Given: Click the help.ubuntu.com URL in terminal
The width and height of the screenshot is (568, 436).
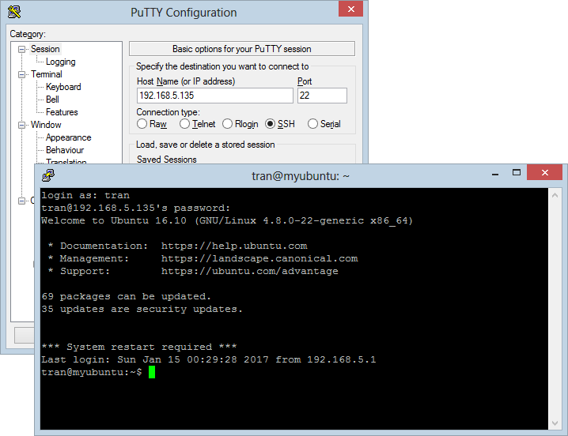Looking at the screenshot, I should pyautogui.click(x=234, y=246).
